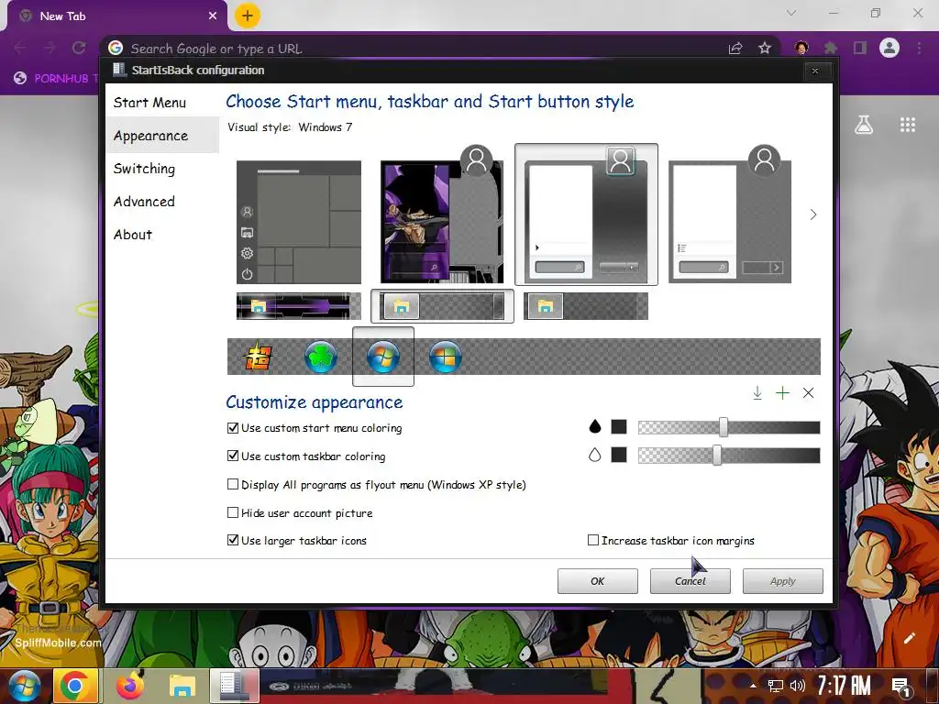Choose the Dragon Ball start button icon

point(258,357)
